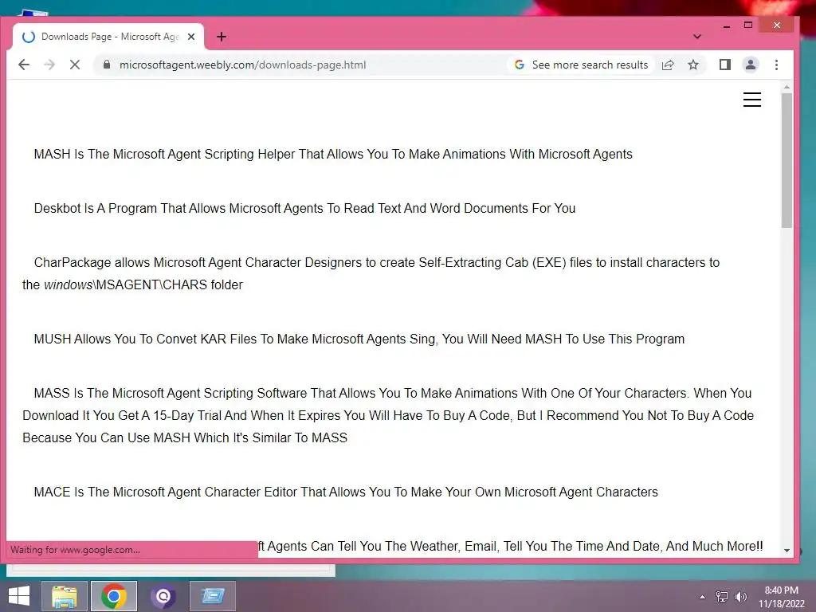
Task: Stop loading the page
Action: 75,65
